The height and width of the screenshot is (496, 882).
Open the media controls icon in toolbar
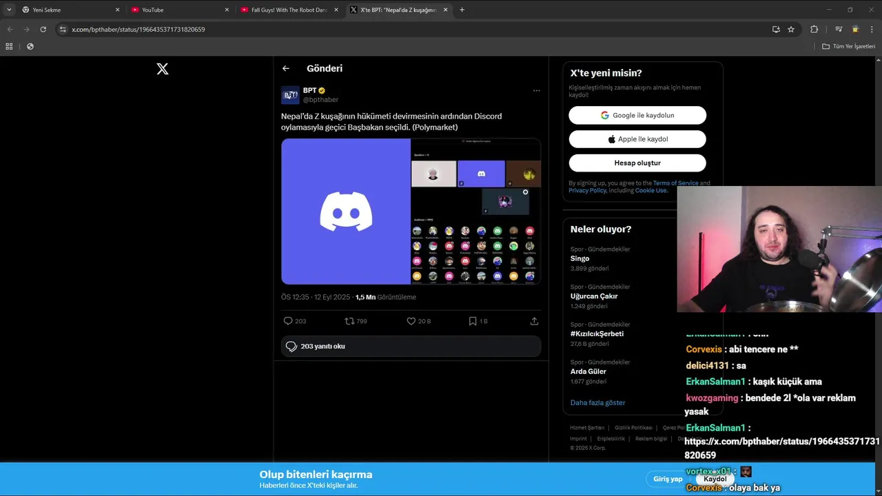coord(839,30)
